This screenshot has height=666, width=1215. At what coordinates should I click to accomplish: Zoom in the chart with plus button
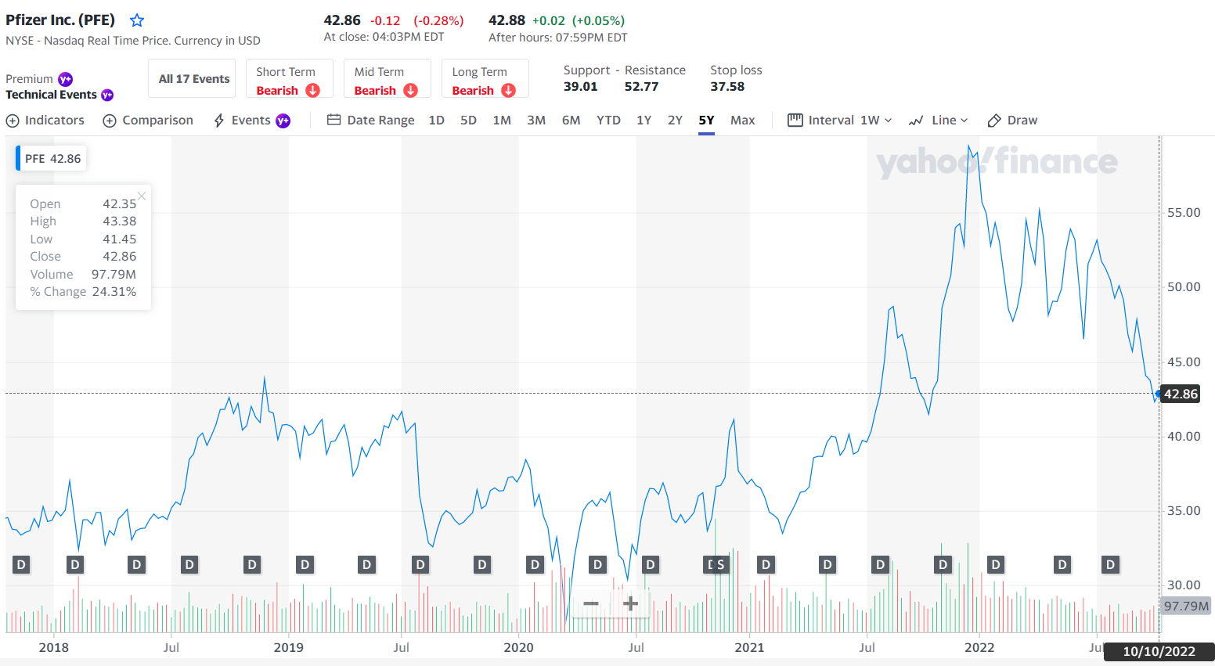(630, 603)
